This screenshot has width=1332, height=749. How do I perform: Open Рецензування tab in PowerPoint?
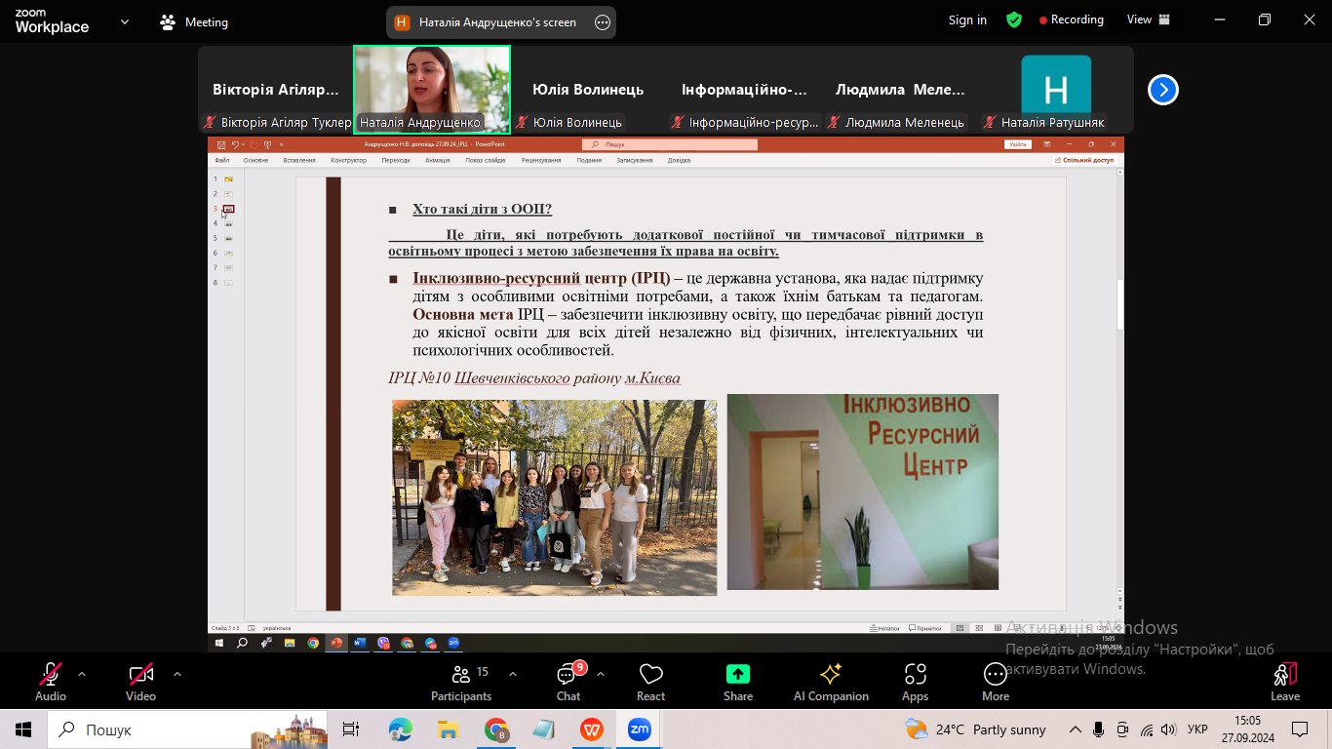click(541, 160)
